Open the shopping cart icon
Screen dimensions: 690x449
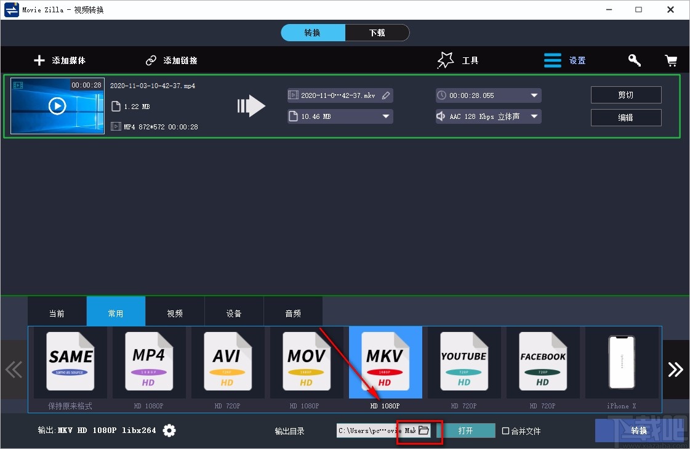pos(672,60)
